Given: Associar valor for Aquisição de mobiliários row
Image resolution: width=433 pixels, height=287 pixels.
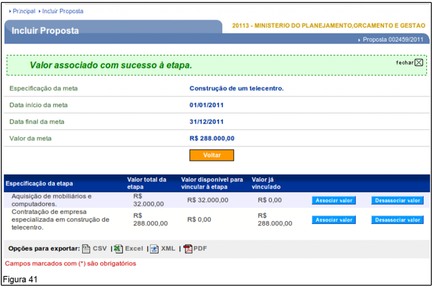Looking at the screenshot, I should click(334, 200).
